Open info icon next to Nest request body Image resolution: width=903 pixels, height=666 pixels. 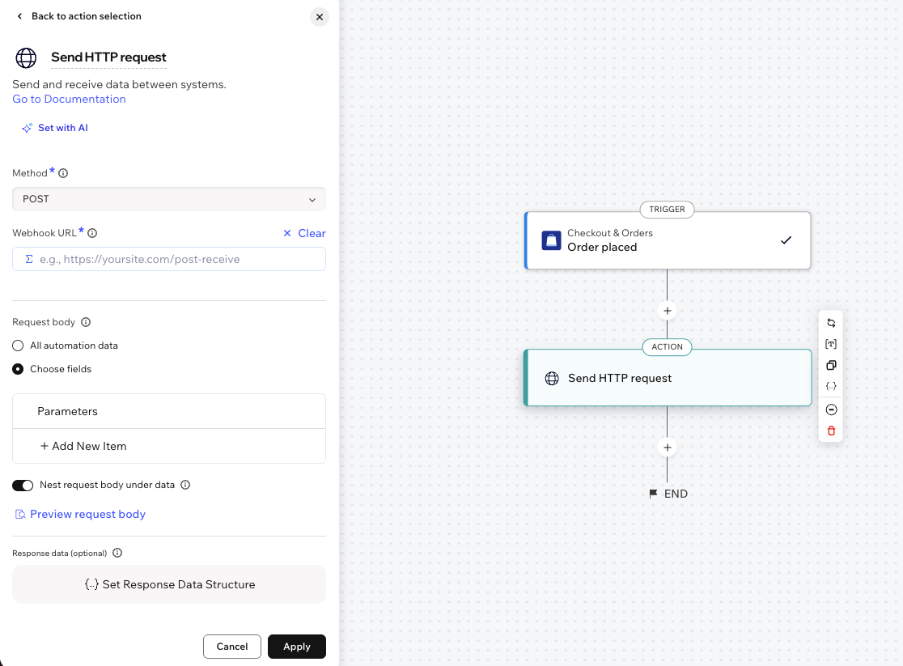point(185,485)
